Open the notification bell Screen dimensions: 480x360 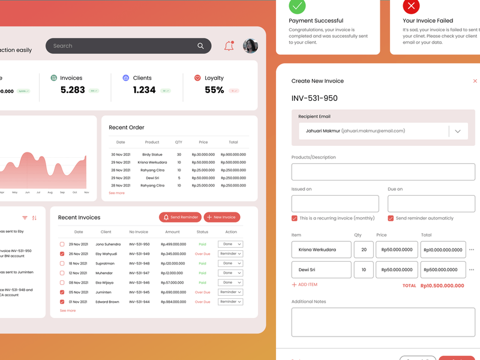[x=229, y=46]
